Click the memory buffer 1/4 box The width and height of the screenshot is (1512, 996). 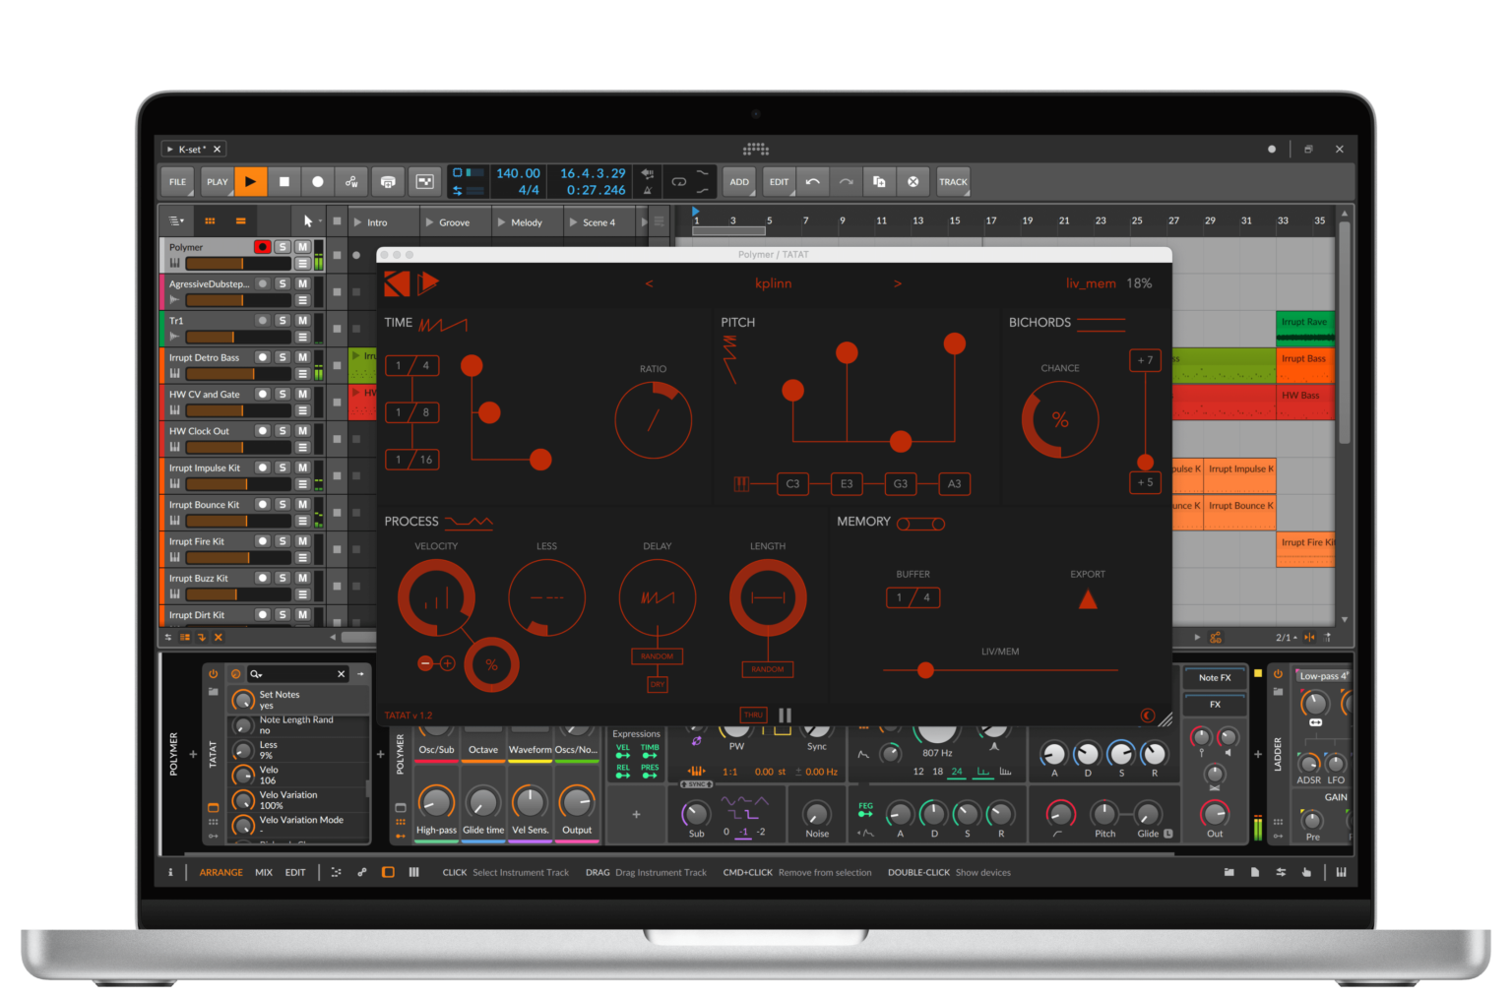pos(913,597)
